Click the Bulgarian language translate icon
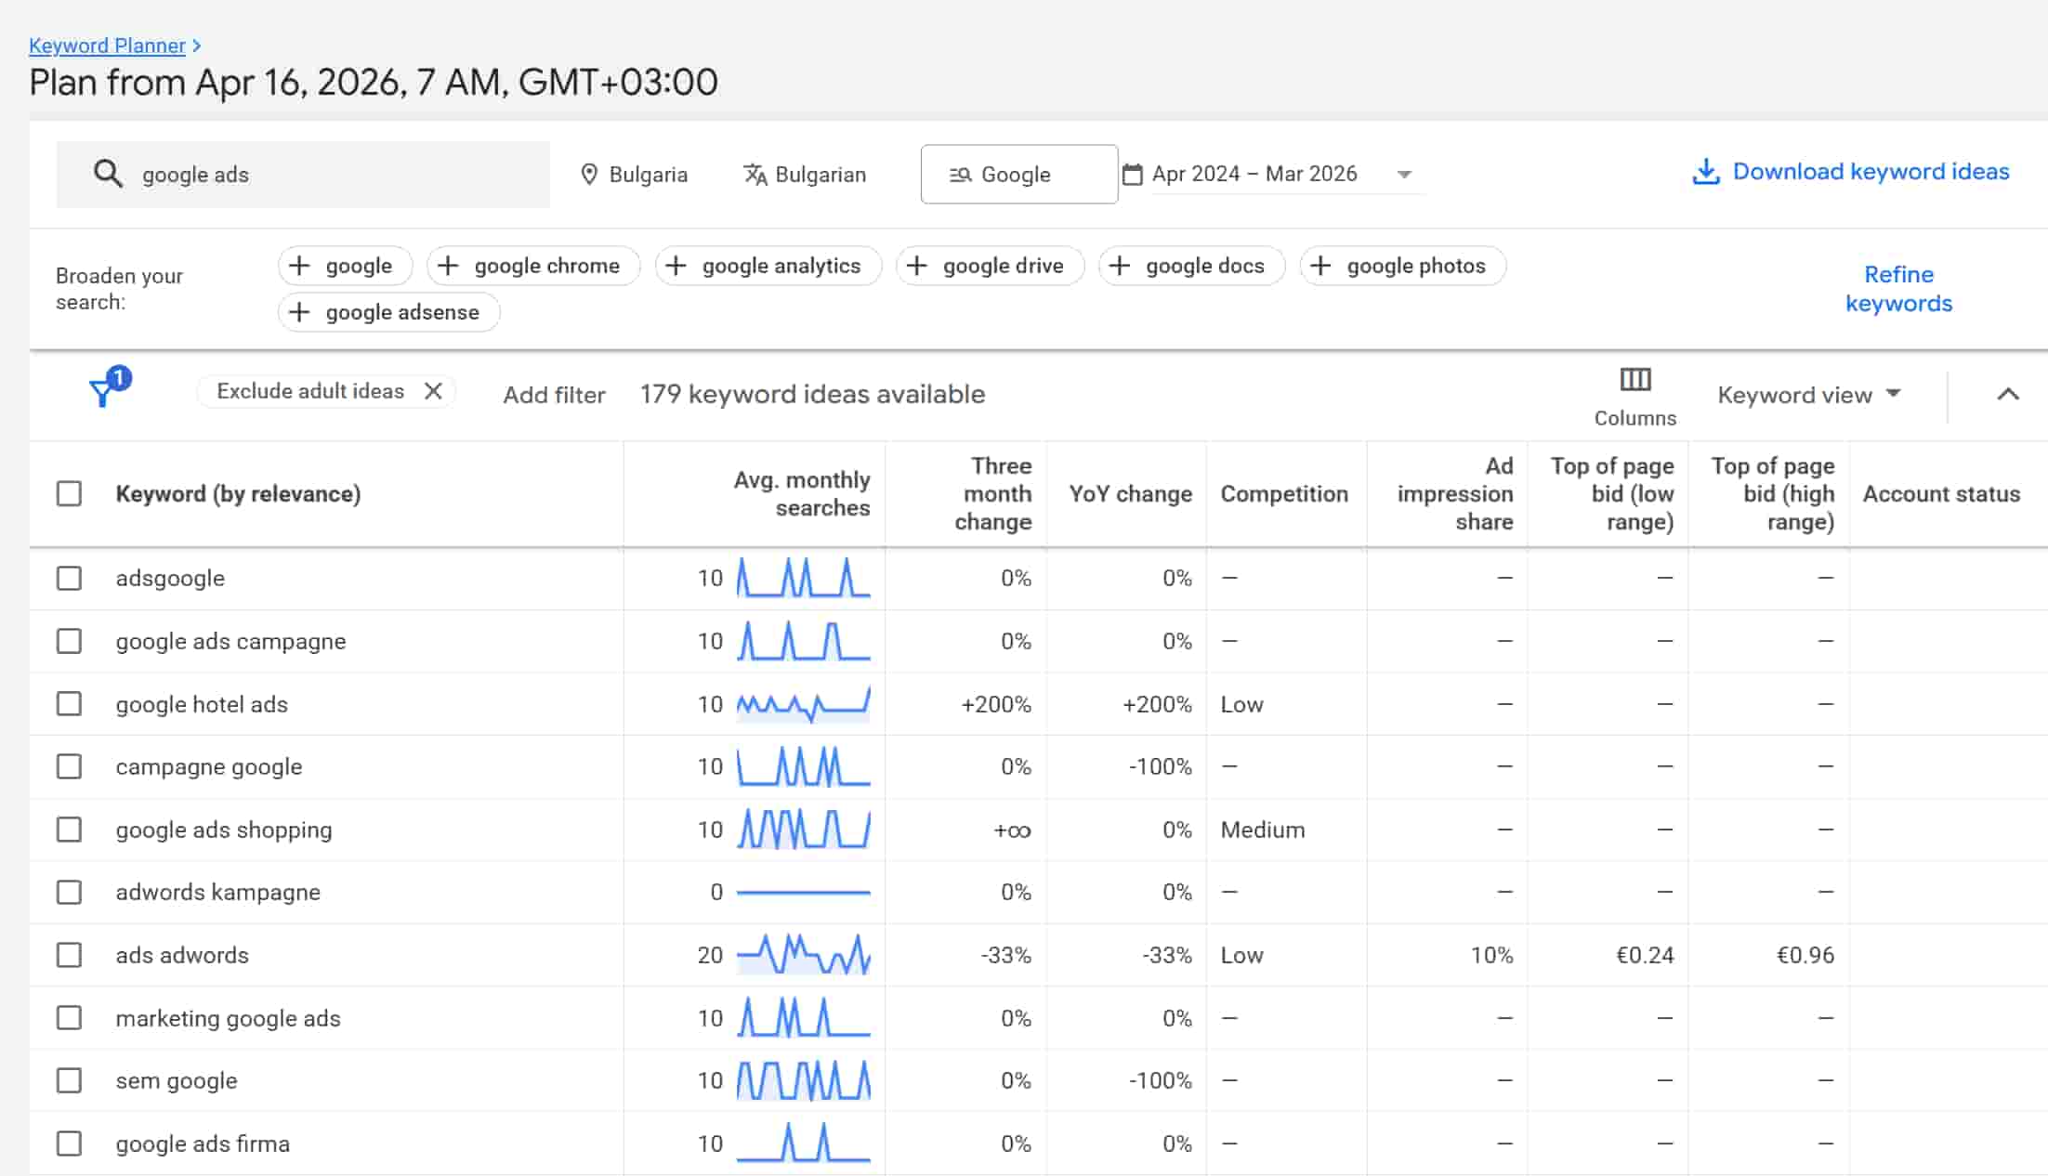Image resolution: width=2048 pixels, height=1176 pixels. (755, 175)
